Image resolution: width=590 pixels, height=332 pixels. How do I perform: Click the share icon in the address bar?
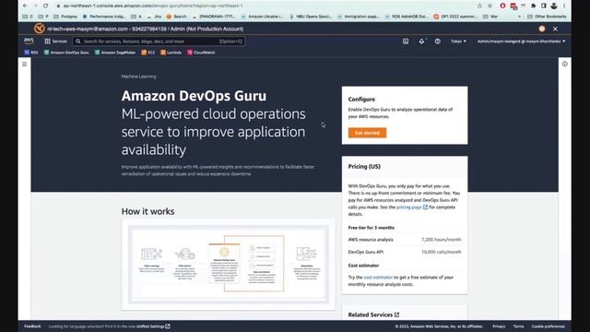coord(479,6)
